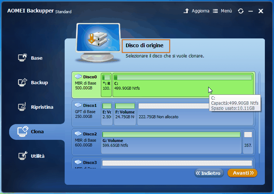The height and width of the screenshot is (194, 274).
Task: Select the Disco0 drive icon
Action: pos(78,77)
